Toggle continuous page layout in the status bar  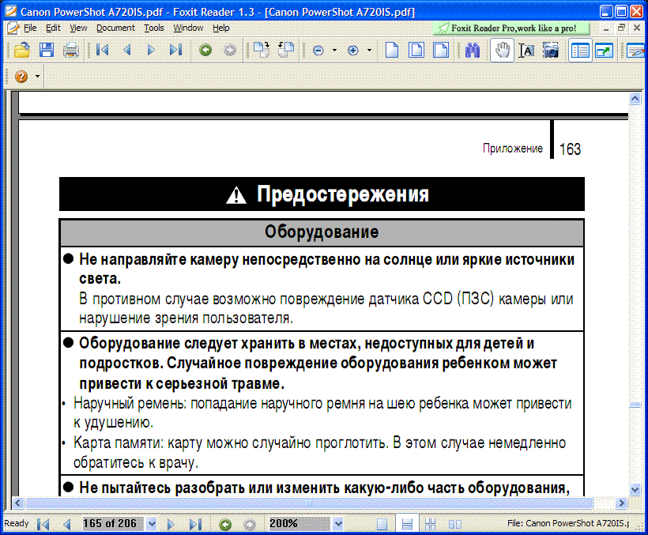(407, 524)
